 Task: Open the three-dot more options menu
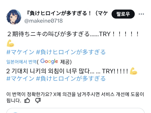141,14
